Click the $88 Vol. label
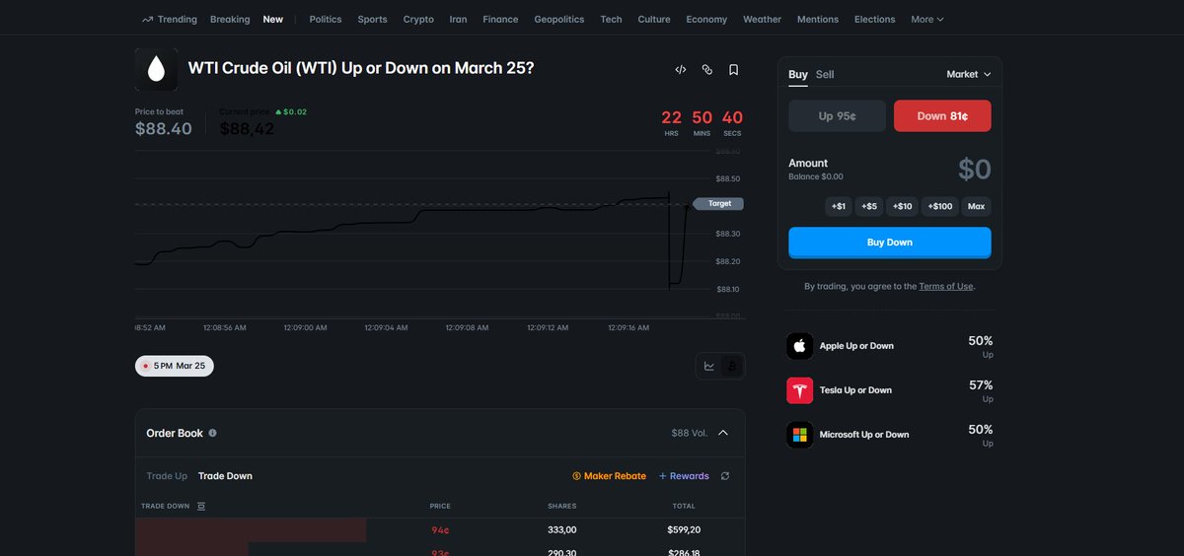Screen dimensions: 1184x556 (x=690, y=433)
